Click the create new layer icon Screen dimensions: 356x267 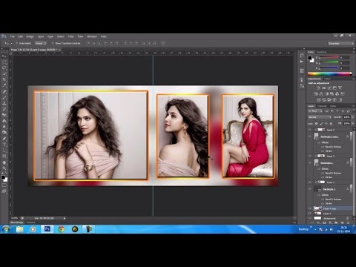coord(342,222)
